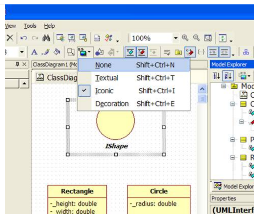This screenshot has height=217, width=261.
Task: Toggle show operation signature icon
Action: click(190, 52)
